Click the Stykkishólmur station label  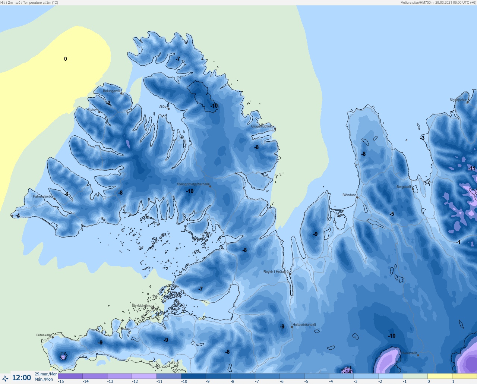[x=142, y=306]
